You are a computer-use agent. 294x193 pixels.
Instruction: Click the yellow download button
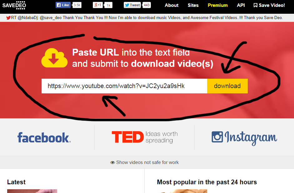(x=227, y=86)
